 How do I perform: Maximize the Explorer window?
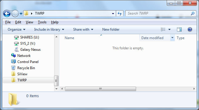pos(179,3)
